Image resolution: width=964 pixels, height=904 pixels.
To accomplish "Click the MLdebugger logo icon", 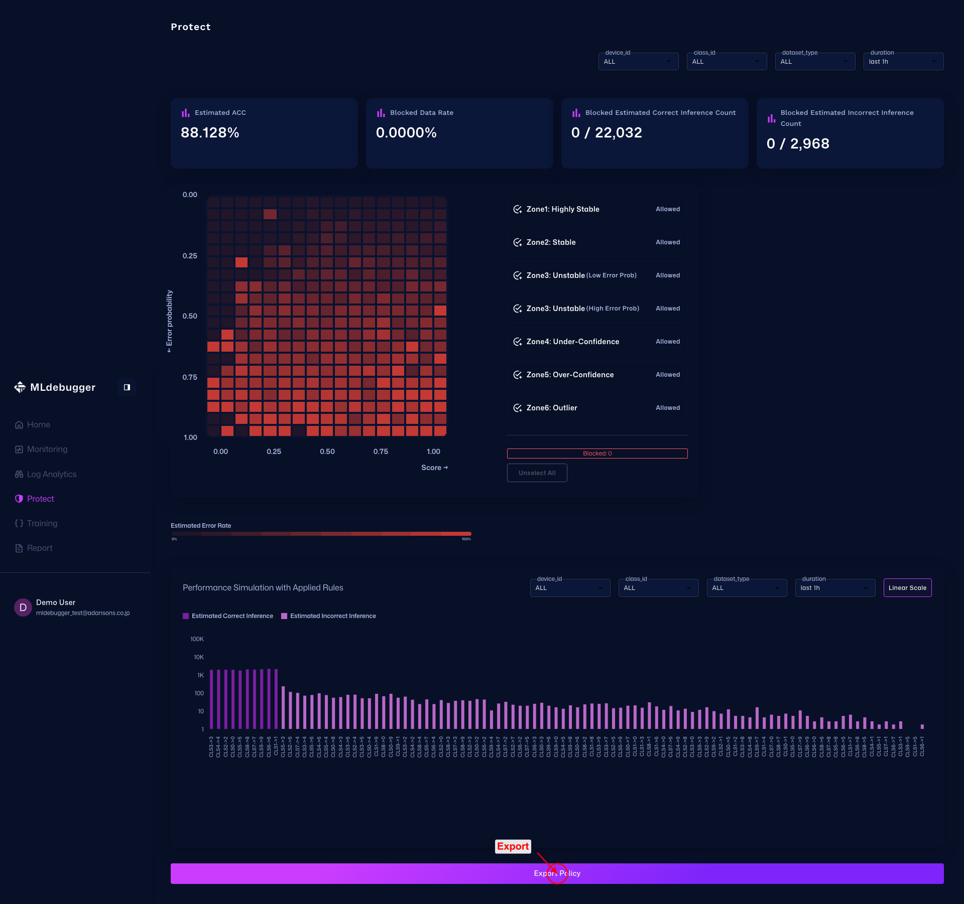I will (20, 387).
